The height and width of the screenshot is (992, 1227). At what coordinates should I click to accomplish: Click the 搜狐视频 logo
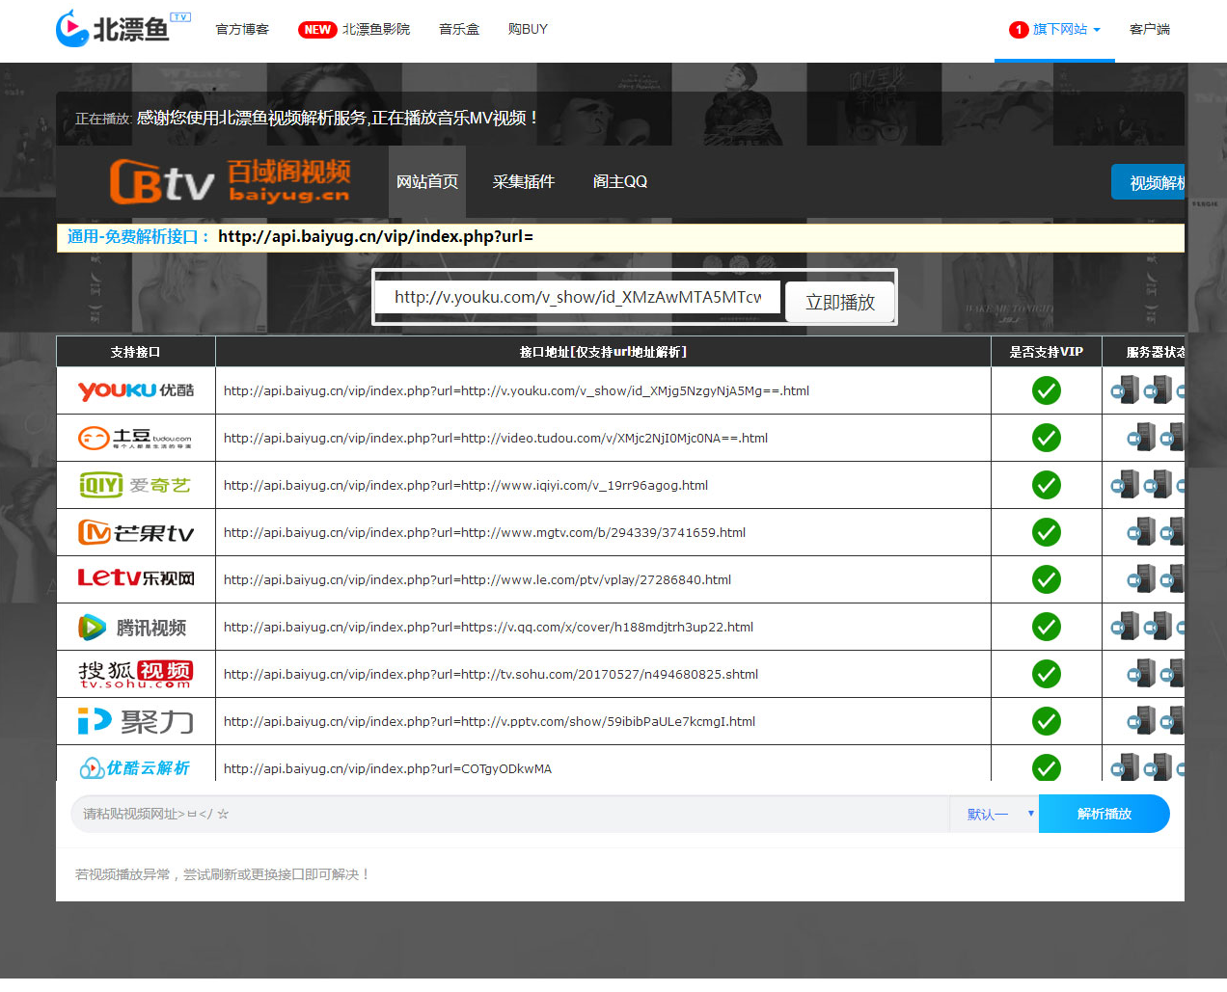point(136,674)
